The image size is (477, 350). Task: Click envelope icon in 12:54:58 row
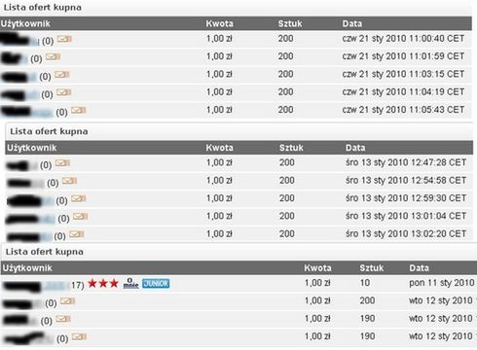click(x=69, y=181)
